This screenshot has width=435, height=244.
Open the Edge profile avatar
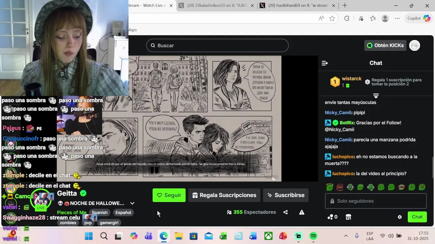pos(385,18)
